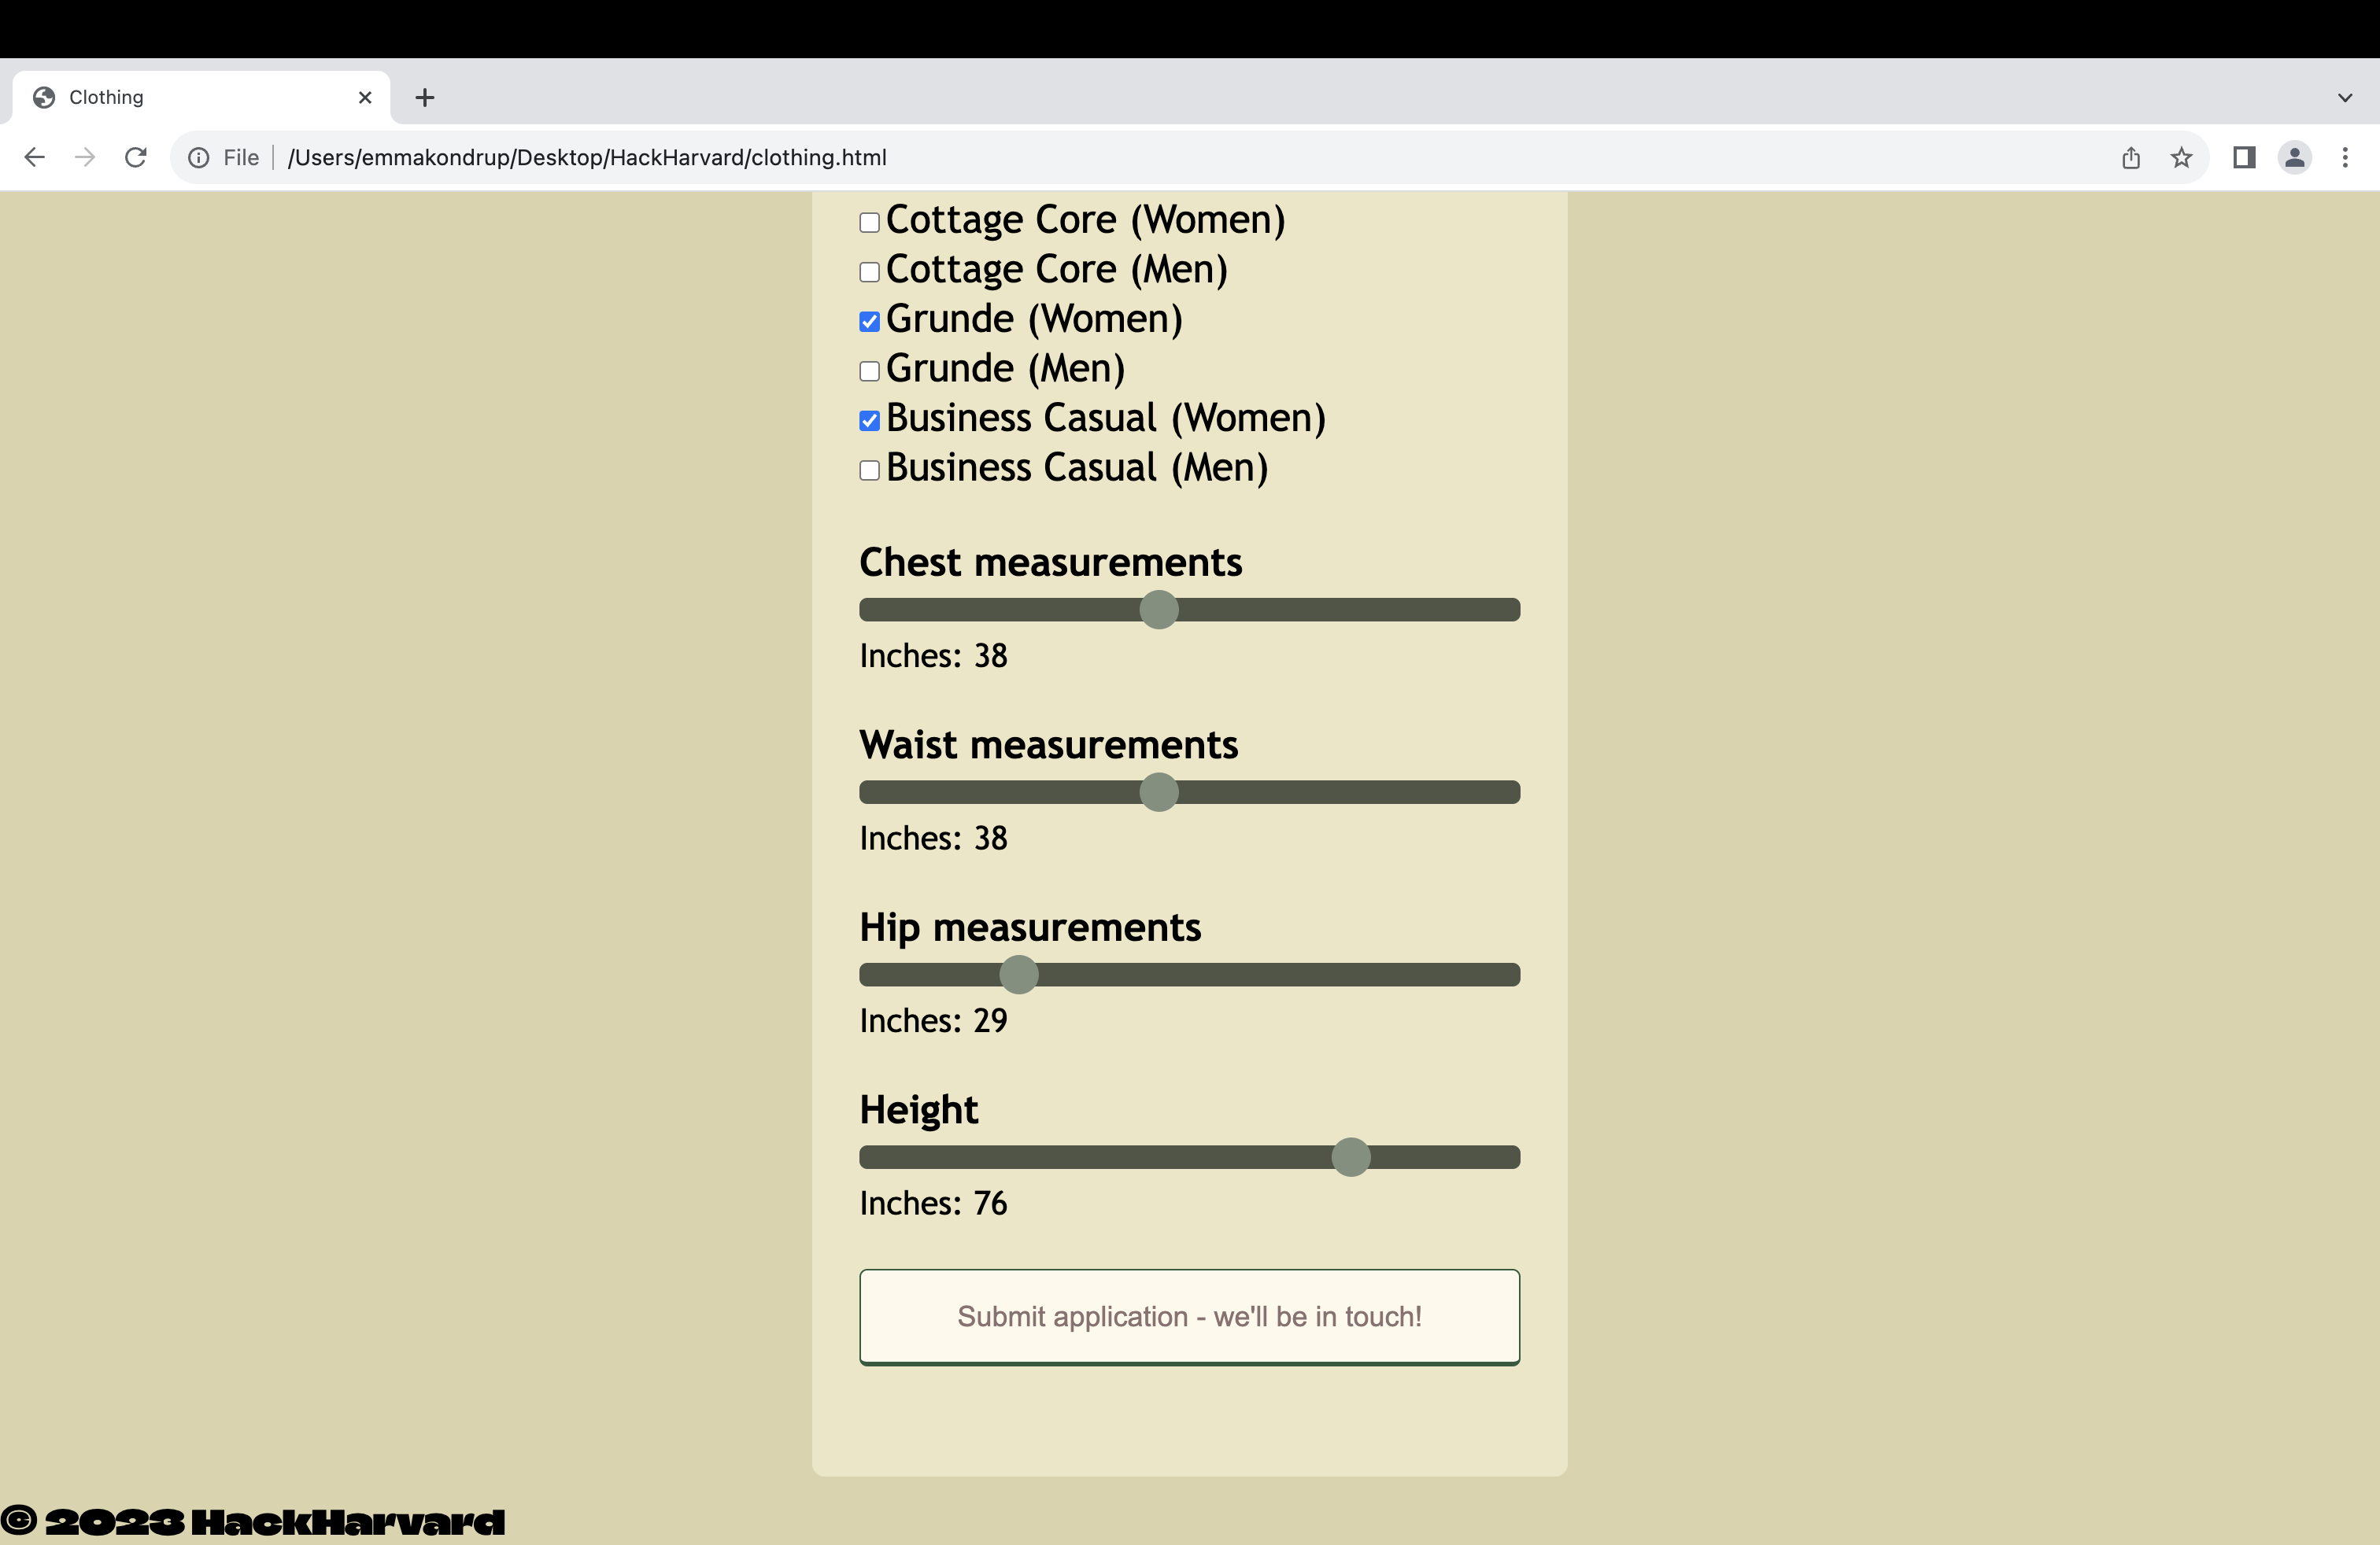Open the side panel icon
This screenshot has width=2380, height=1545.
tap(2243, 157)
